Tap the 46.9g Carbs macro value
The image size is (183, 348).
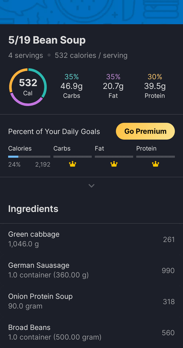tap(71, 86)
